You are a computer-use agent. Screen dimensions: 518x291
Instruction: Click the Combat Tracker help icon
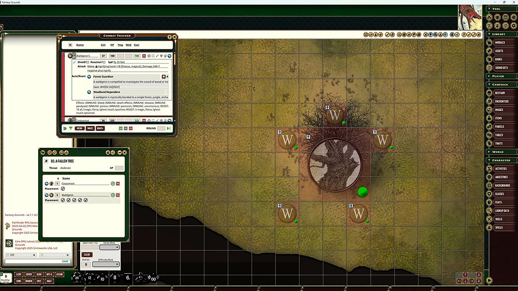click(169, 37)
